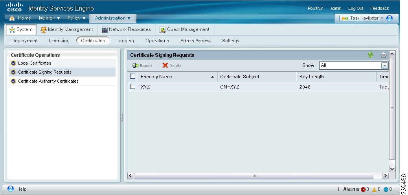Click the Show filter input field

pos(350,66)
